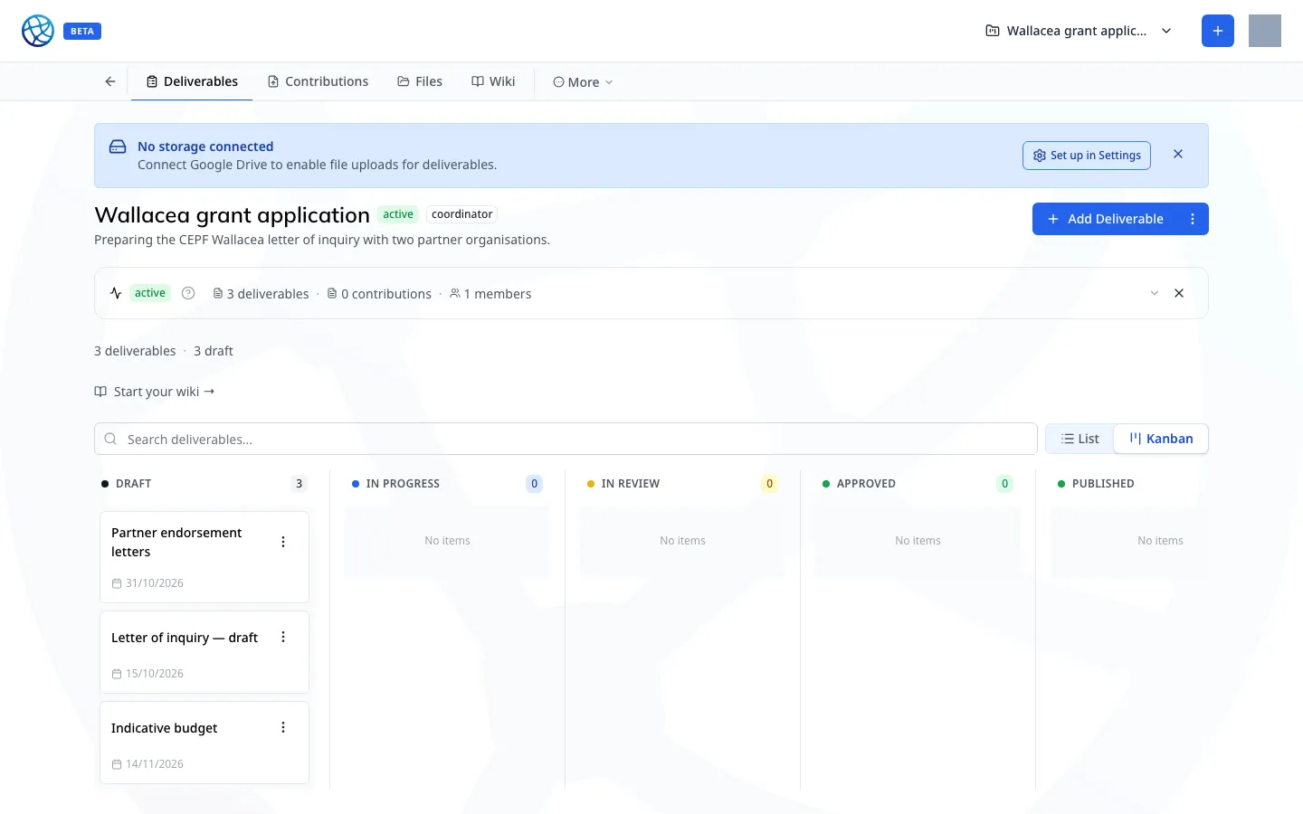Click the PUBLISHED column header

pos(1102,484)
